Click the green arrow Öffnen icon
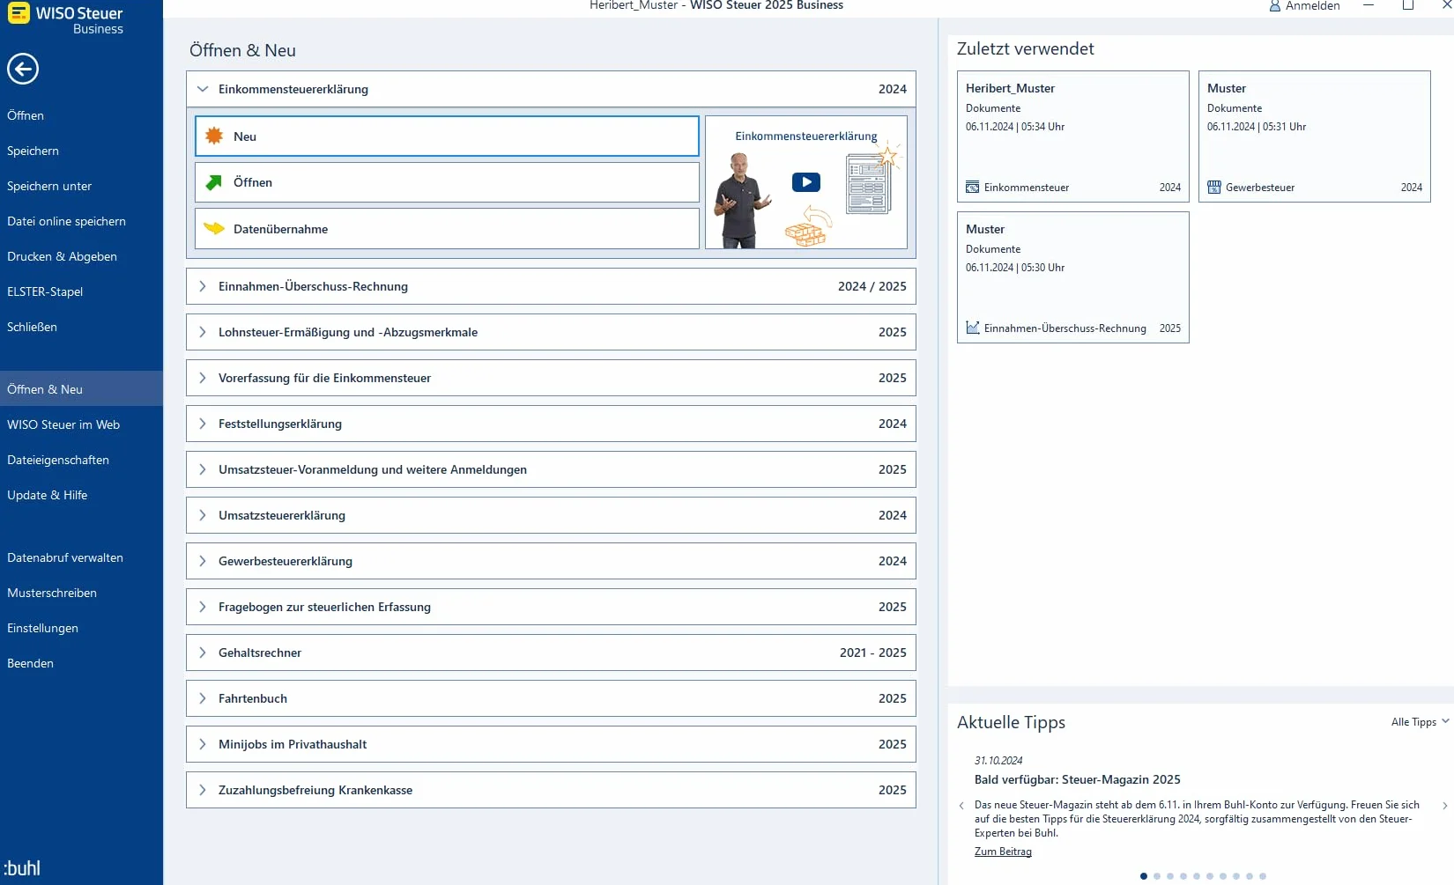 214,182
